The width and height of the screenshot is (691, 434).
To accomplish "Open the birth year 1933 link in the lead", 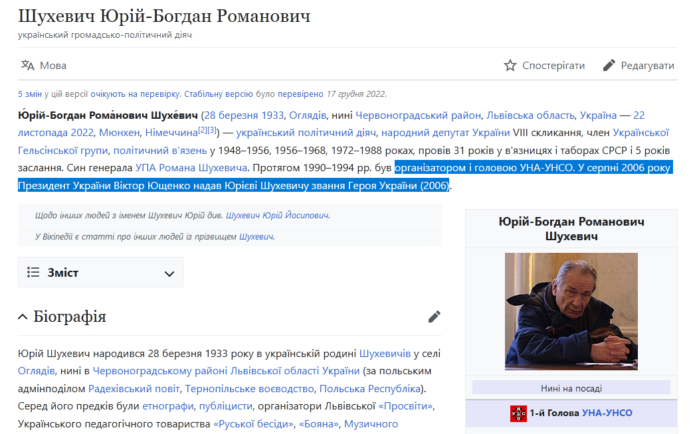I will click(x=272, y=115).
